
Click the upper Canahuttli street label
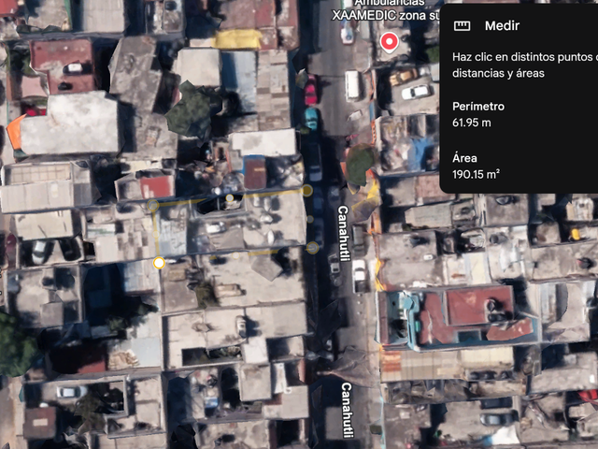point(343,234)
